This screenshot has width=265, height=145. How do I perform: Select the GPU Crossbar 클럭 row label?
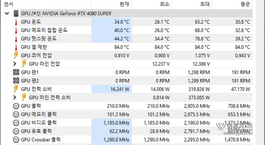tap(41, 140)
